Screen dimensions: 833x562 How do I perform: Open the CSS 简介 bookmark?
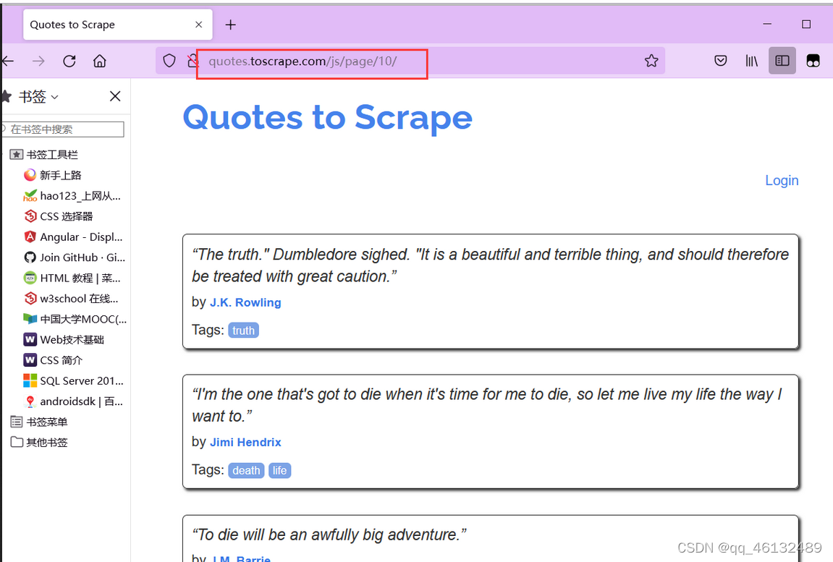(x=53, y=360)
